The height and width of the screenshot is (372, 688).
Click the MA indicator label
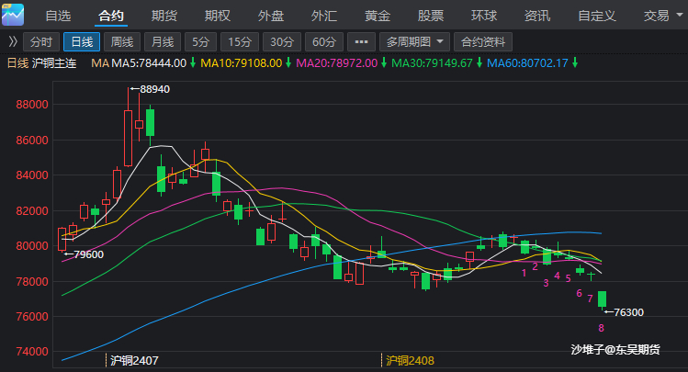100,63
